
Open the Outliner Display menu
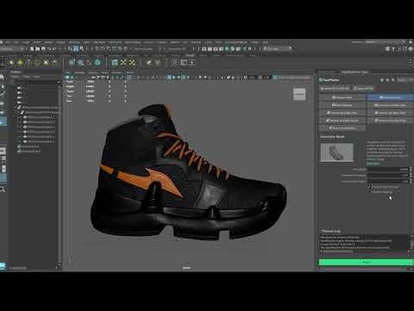coord(15,77)
